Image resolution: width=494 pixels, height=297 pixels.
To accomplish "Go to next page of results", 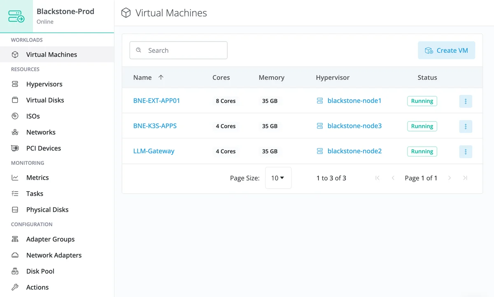I will click(450, 178).
